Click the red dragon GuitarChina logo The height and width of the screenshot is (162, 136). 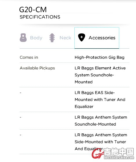click(97, 154)
